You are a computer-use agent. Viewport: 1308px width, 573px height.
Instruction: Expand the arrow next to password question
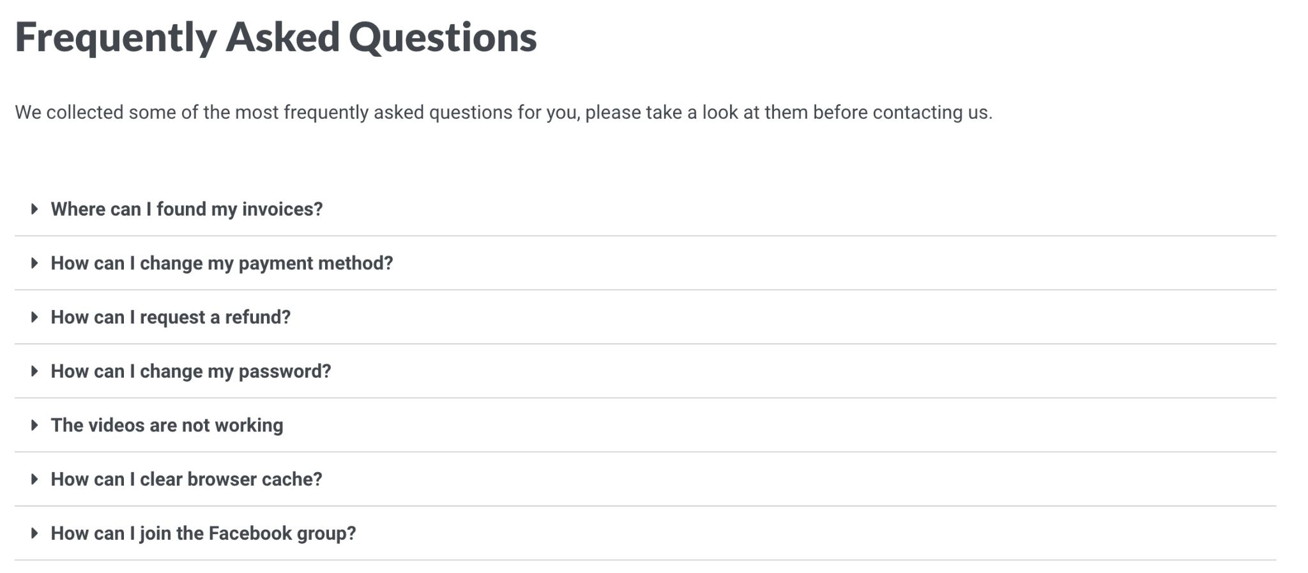point(34,371)
